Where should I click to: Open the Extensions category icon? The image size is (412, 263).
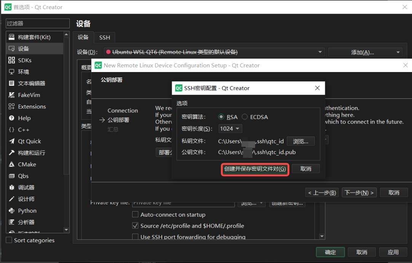click(x=11, y=106)
